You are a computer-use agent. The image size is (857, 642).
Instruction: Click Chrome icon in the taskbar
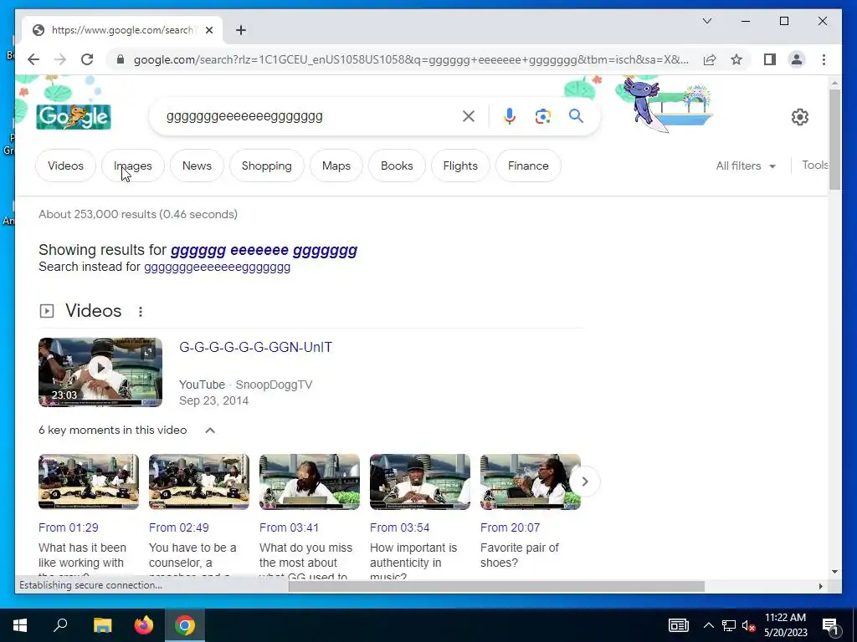point(185,625)
